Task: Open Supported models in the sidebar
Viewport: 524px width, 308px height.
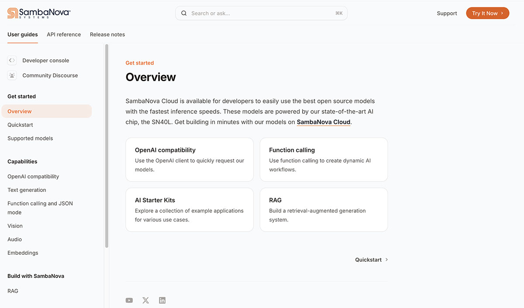Action: click(30, 138)
